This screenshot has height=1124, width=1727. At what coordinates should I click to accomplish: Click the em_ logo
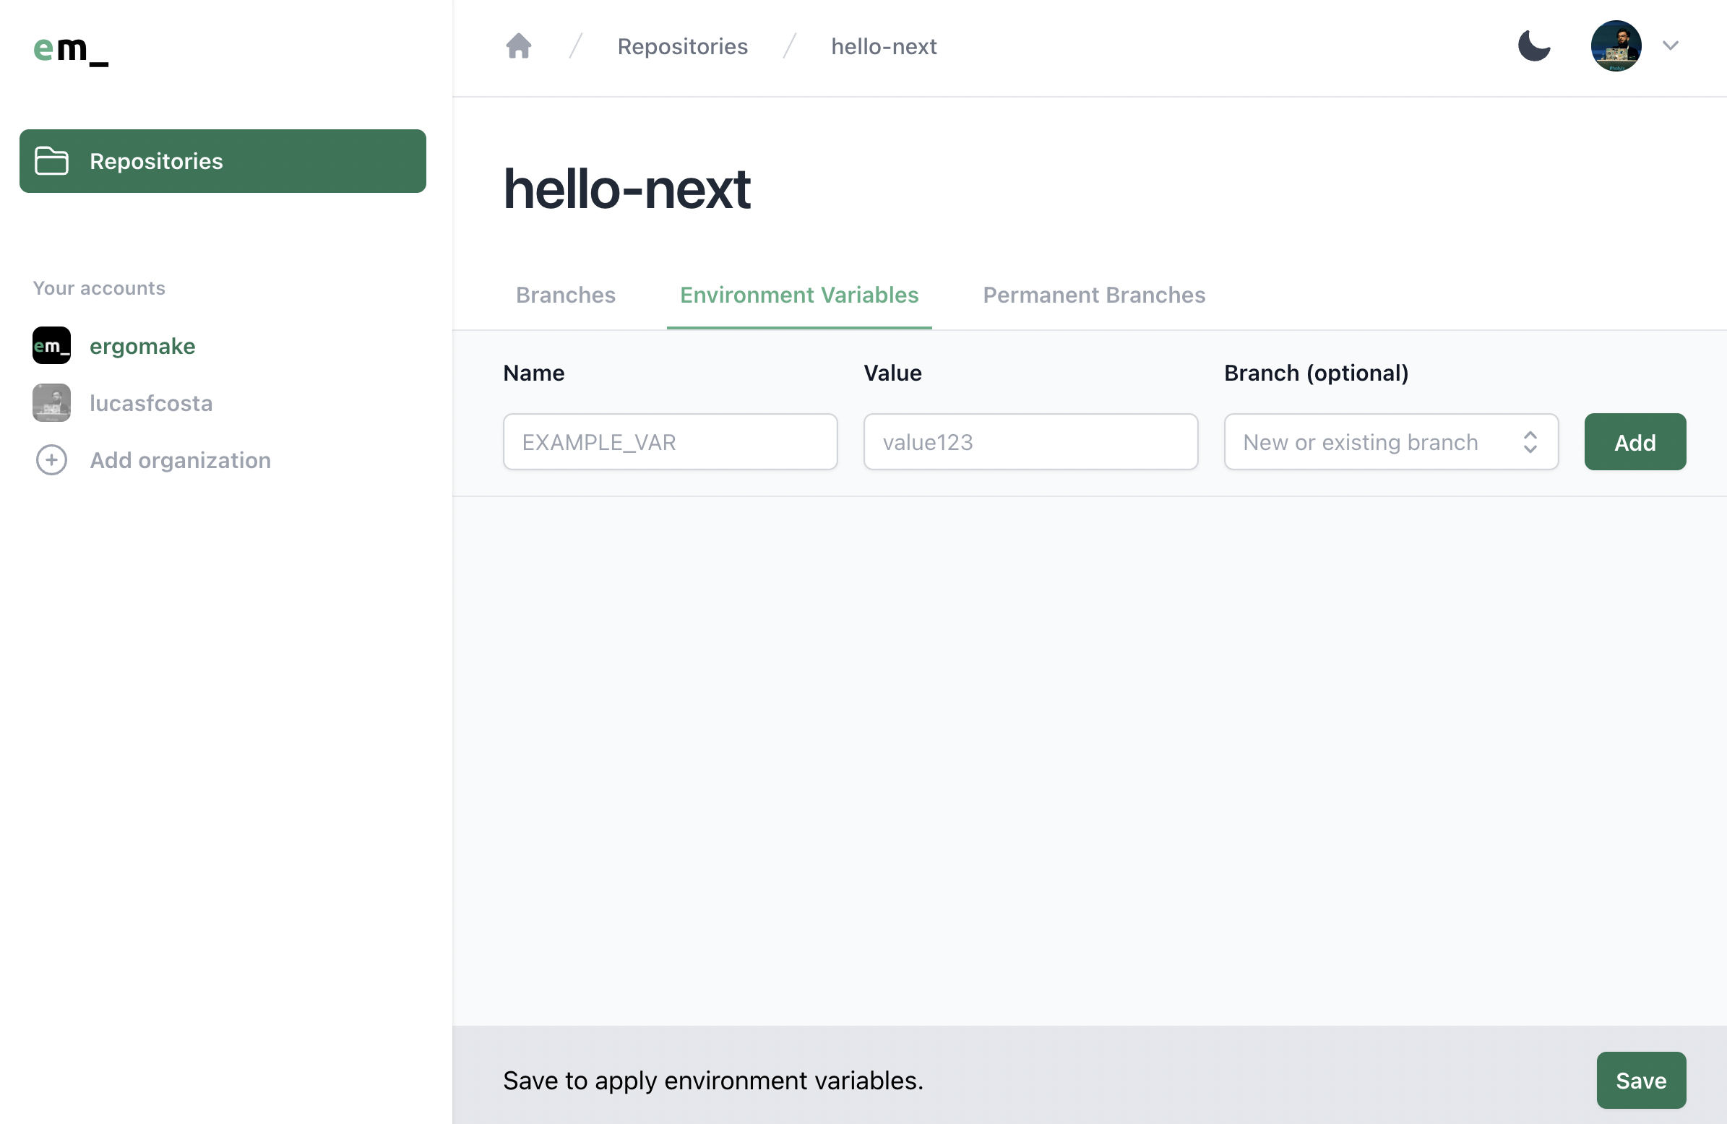(x=71, y=49)
